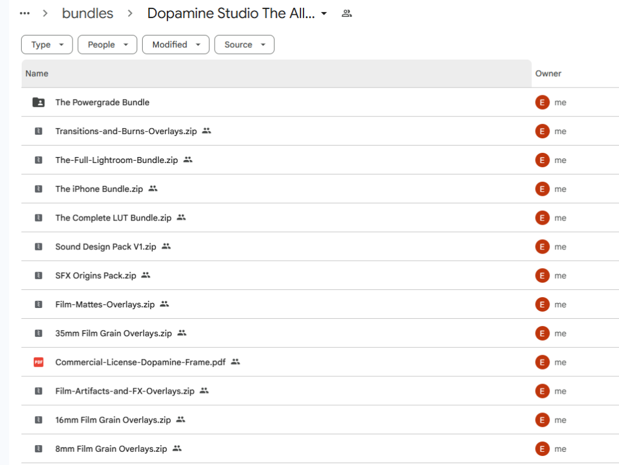This screenshot has height=465, width=619.
Task: Select SFX Origins Pack.zip file name
Action: tap(96, 275)
